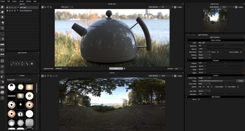245x131 pixels.
Task: Select the LightPaint brush tool in Render View
Action: point(42,7)
